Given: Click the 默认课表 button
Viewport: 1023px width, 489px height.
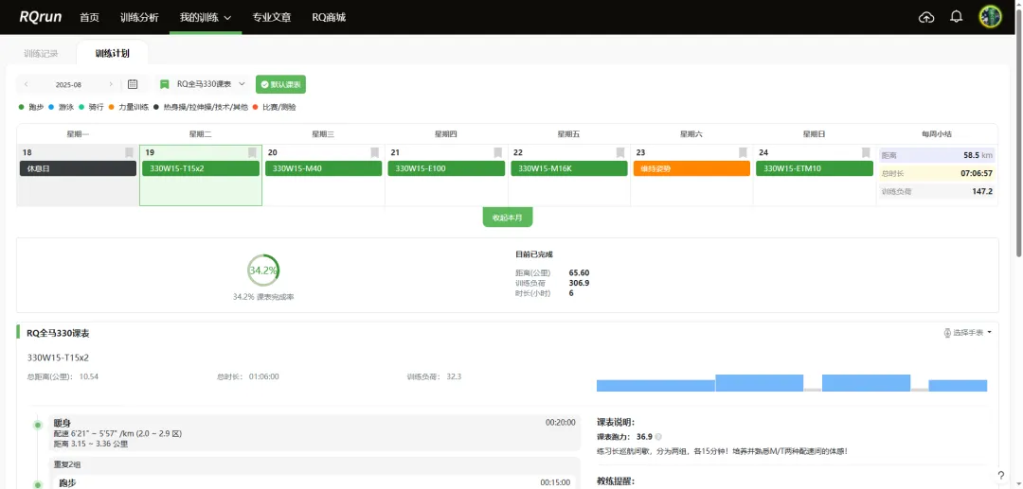Looking at the screenshot, I should 280,84.
